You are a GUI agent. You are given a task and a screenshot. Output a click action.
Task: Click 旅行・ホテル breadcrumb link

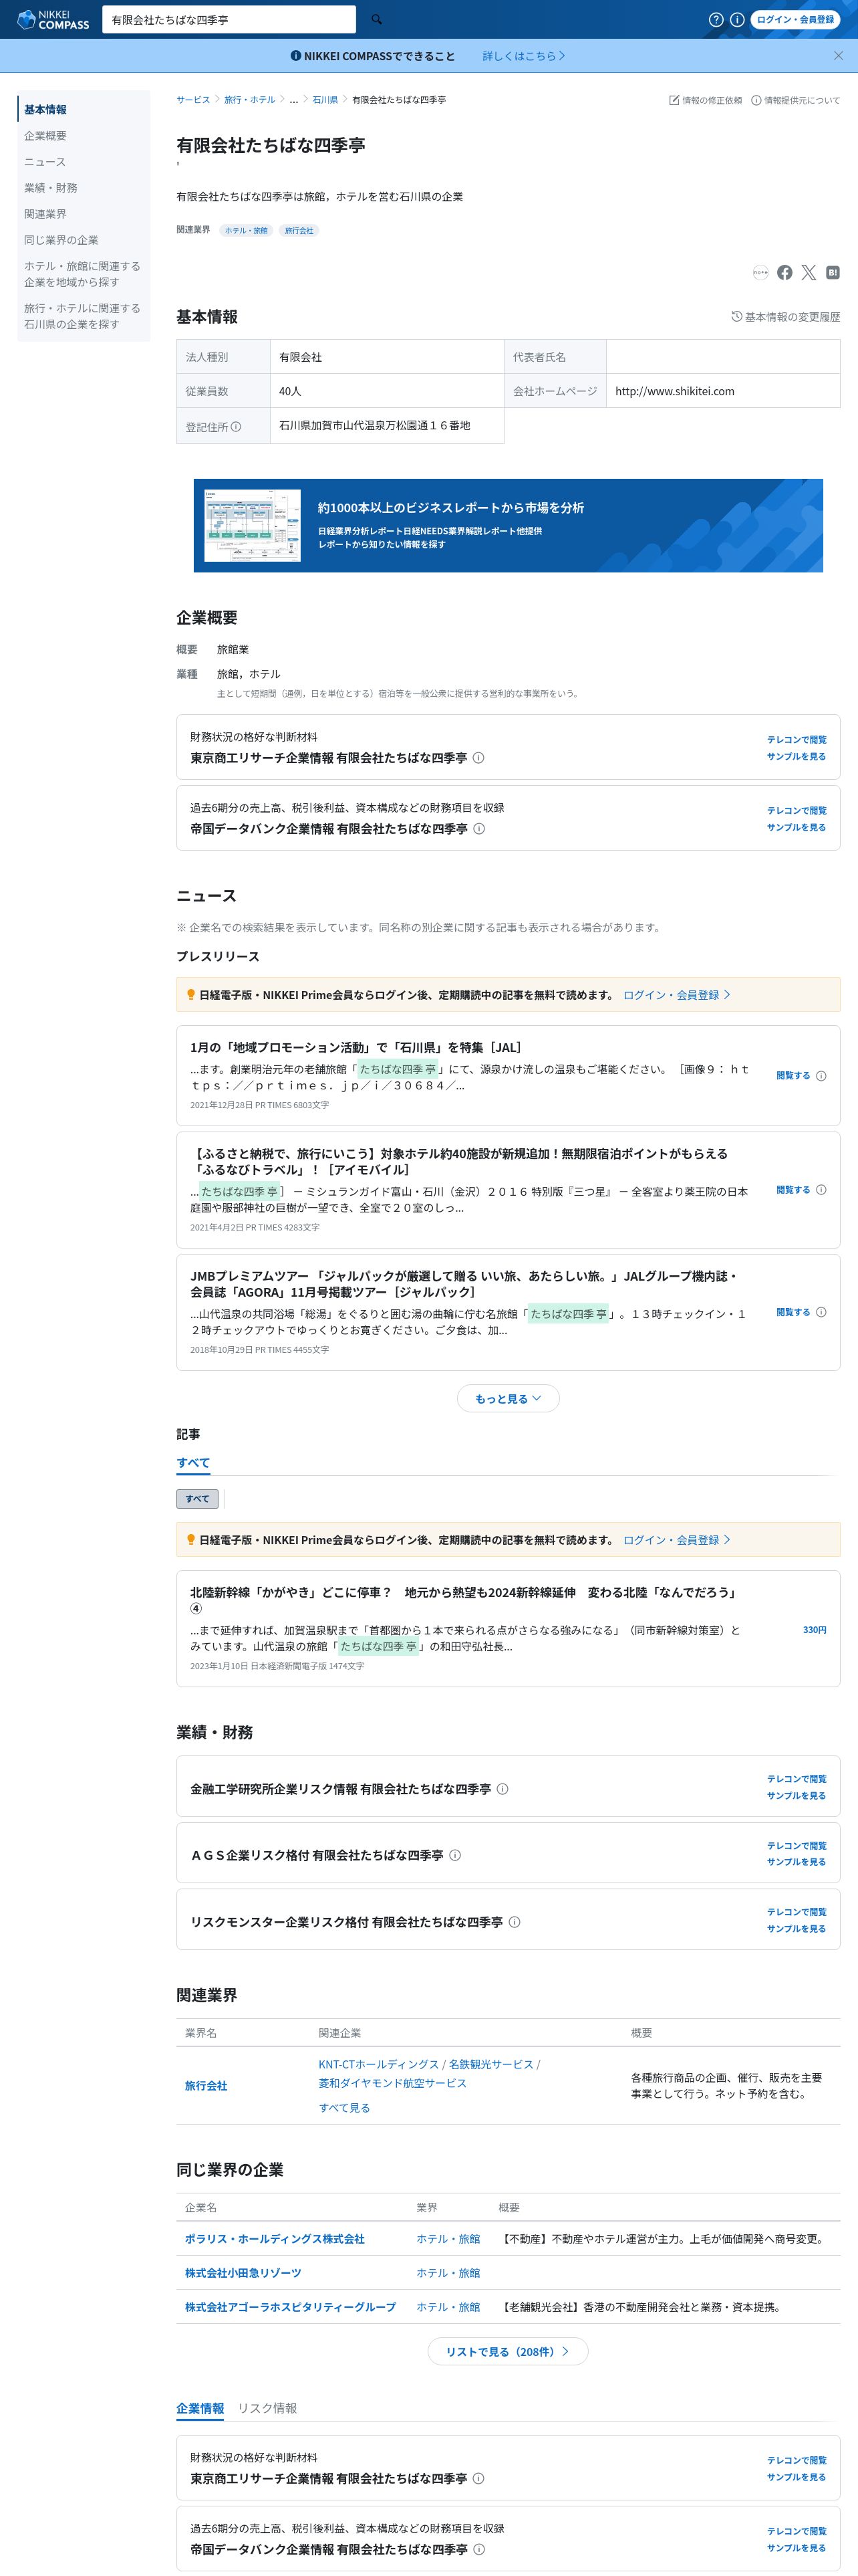tap(250, 100)
